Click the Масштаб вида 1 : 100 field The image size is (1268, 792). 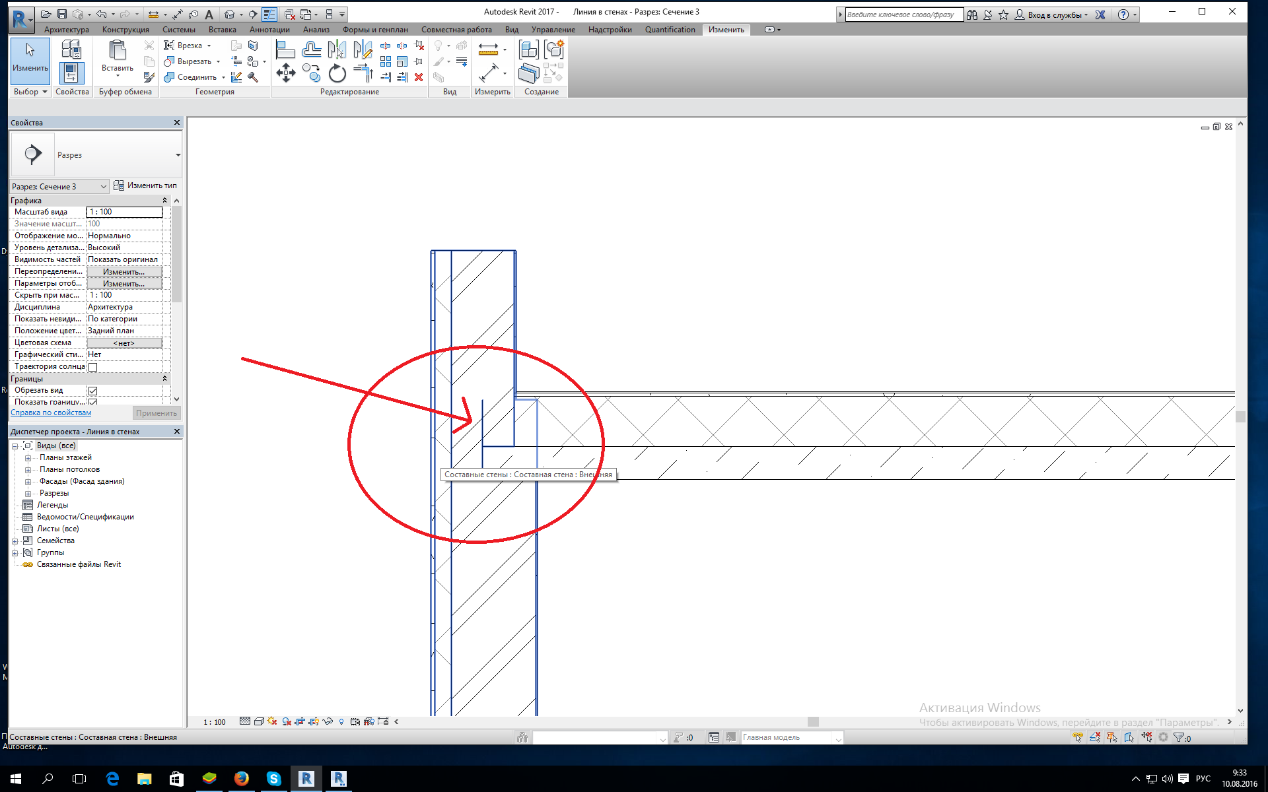pyautogui.click(x=124, y=213)
